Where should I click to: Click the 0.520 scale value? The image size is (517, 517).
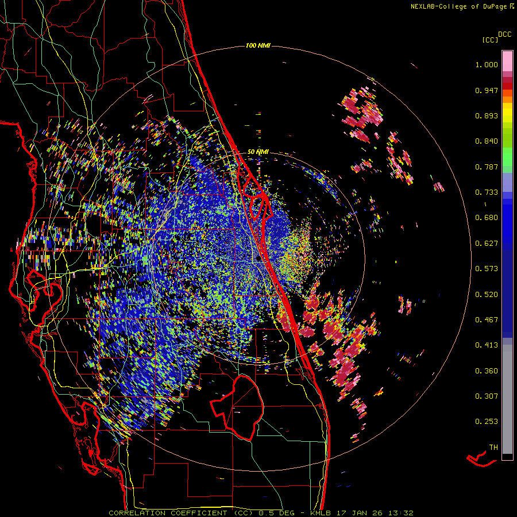click(x=487, y=295)
